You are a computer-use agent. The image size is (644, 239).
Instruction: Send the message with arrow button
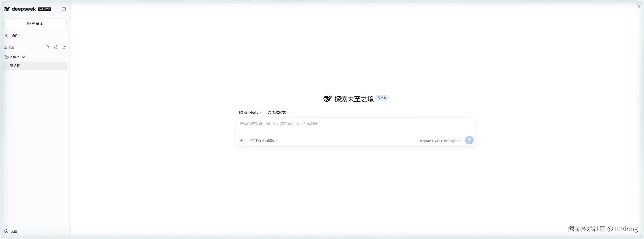pos(469,140)
